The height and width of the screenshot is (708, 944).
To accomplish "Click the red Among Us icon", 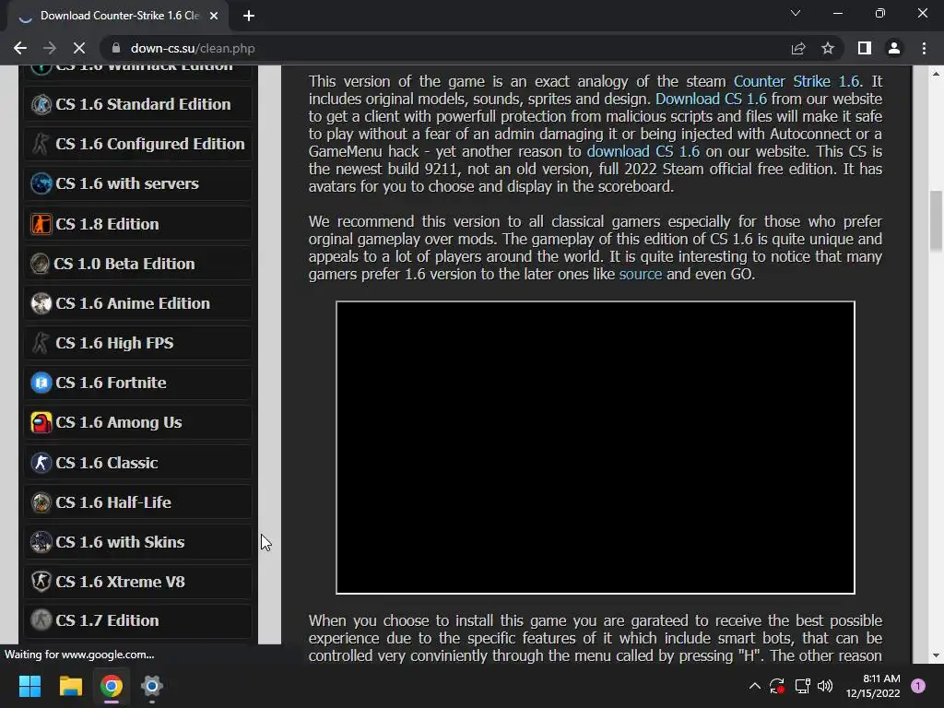I will click(x=41, y=422).
